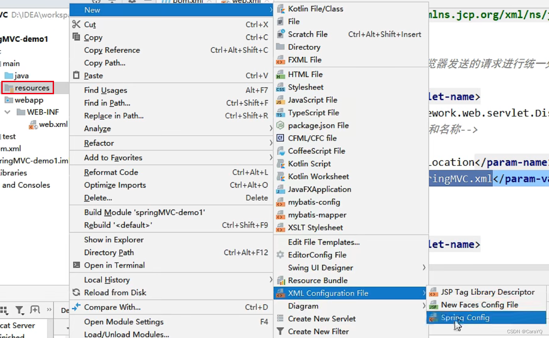
Task: Select Delete... in context menu
Action: tap(171, 198)
